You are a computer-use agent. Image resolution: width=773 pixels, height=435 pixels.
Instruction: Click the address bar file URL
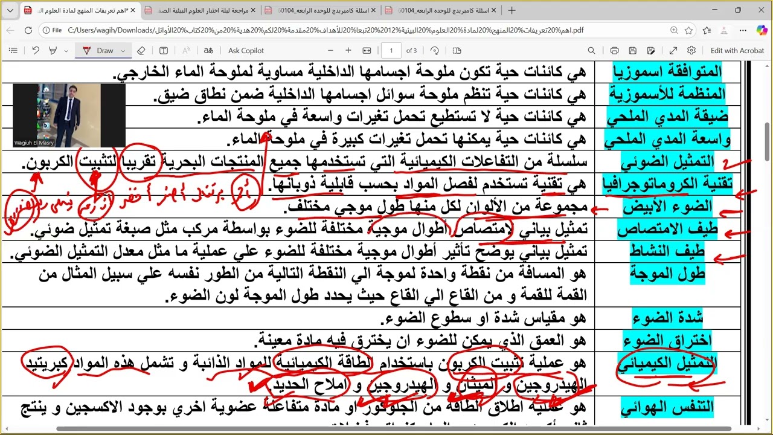(326, 30)
